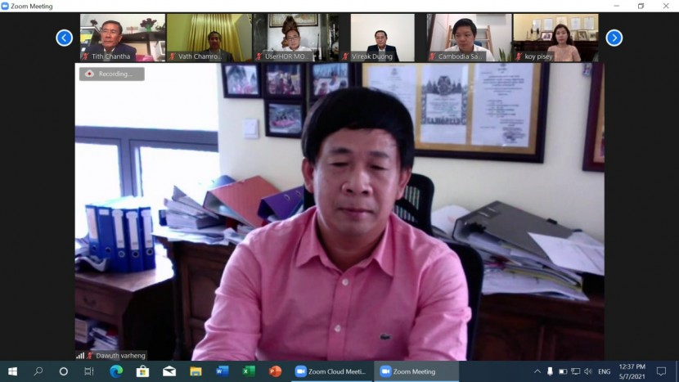The height and width of the screenshot is (382, 679).
Task: Click the Recording indicator
Action: click(x=111, y=74)
